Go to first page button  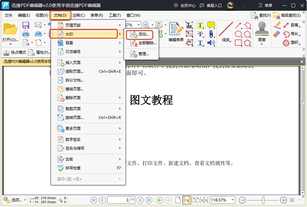(94, 200)
